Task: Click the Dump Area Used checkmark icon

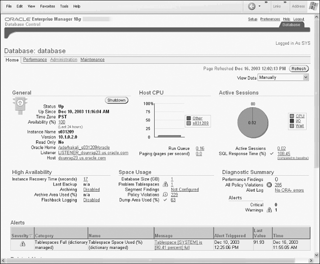Action: 165,200
